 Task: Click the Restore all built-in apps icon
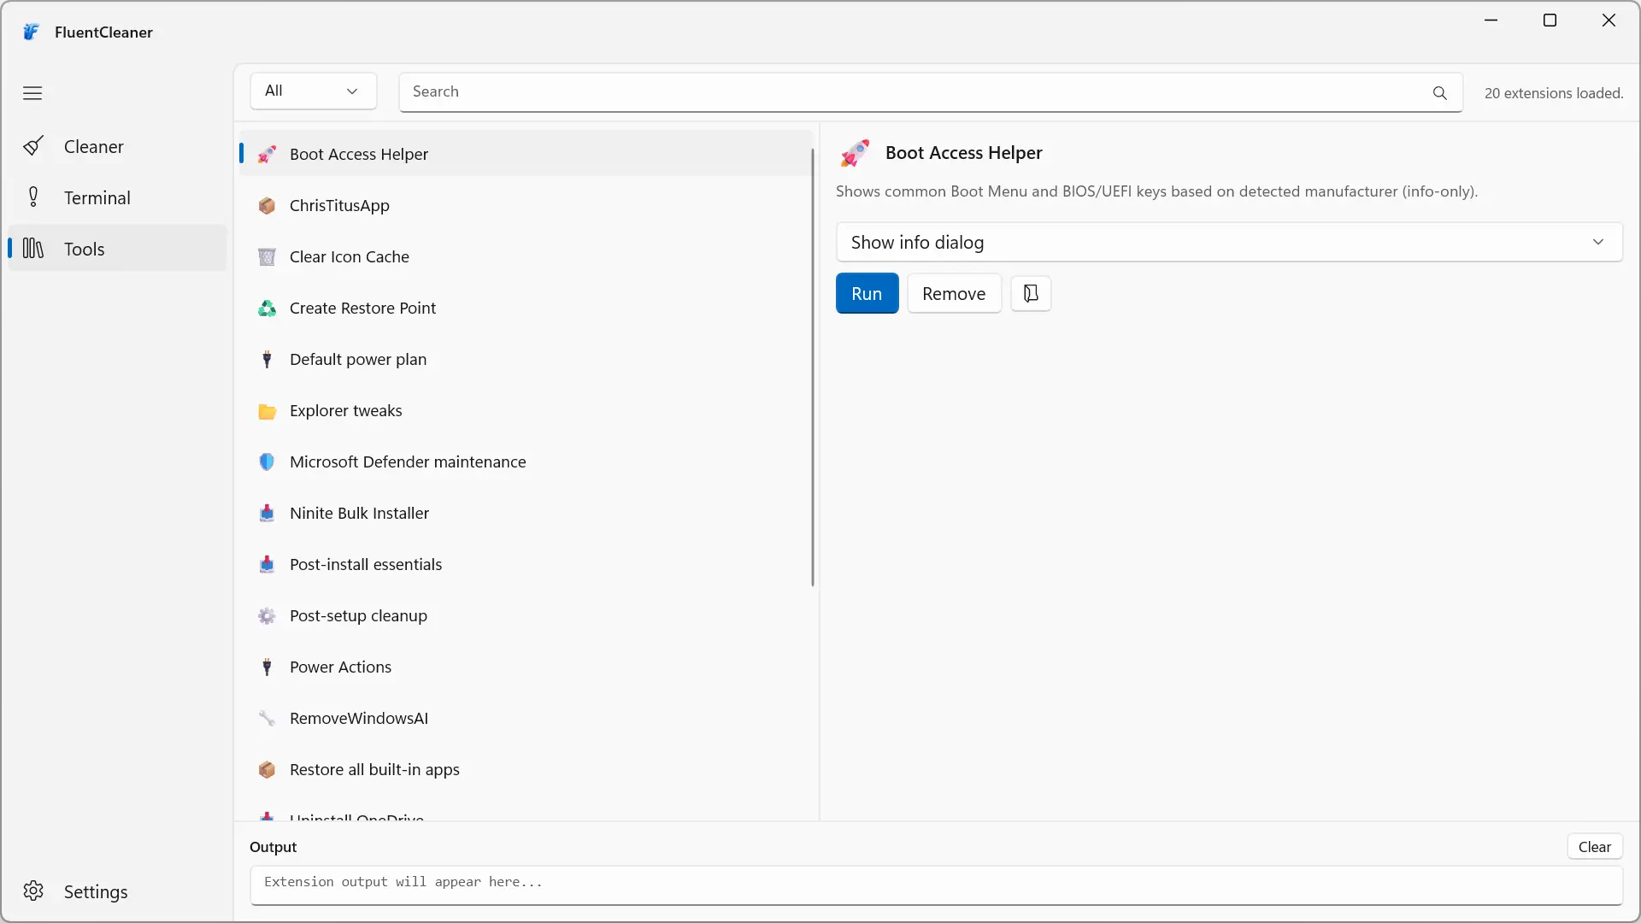coord(267,770)
